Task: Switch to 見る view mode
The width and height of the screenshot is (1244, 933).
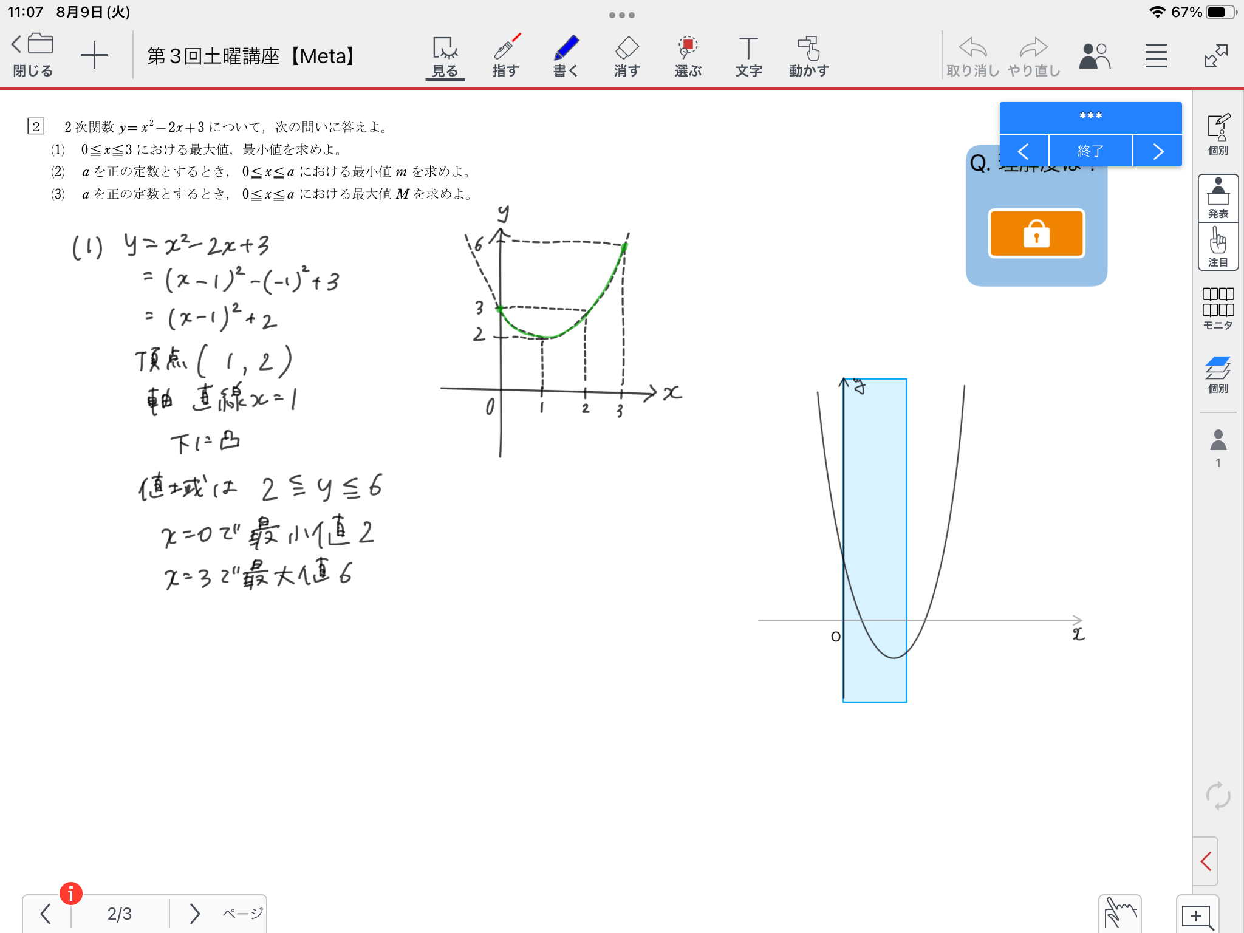Action: tap(445, 56)
